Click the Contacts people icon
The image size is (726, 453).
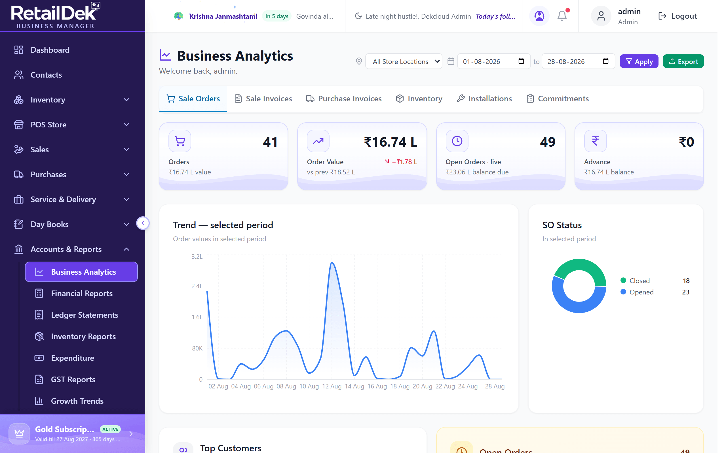coord(19,74)
